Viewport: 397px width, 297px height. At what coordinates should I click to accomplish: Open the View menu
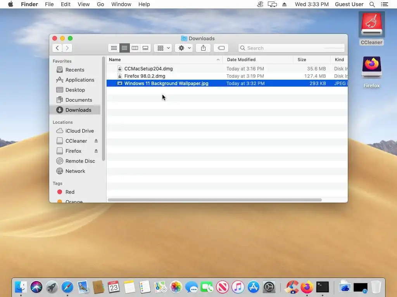point(84,4)
